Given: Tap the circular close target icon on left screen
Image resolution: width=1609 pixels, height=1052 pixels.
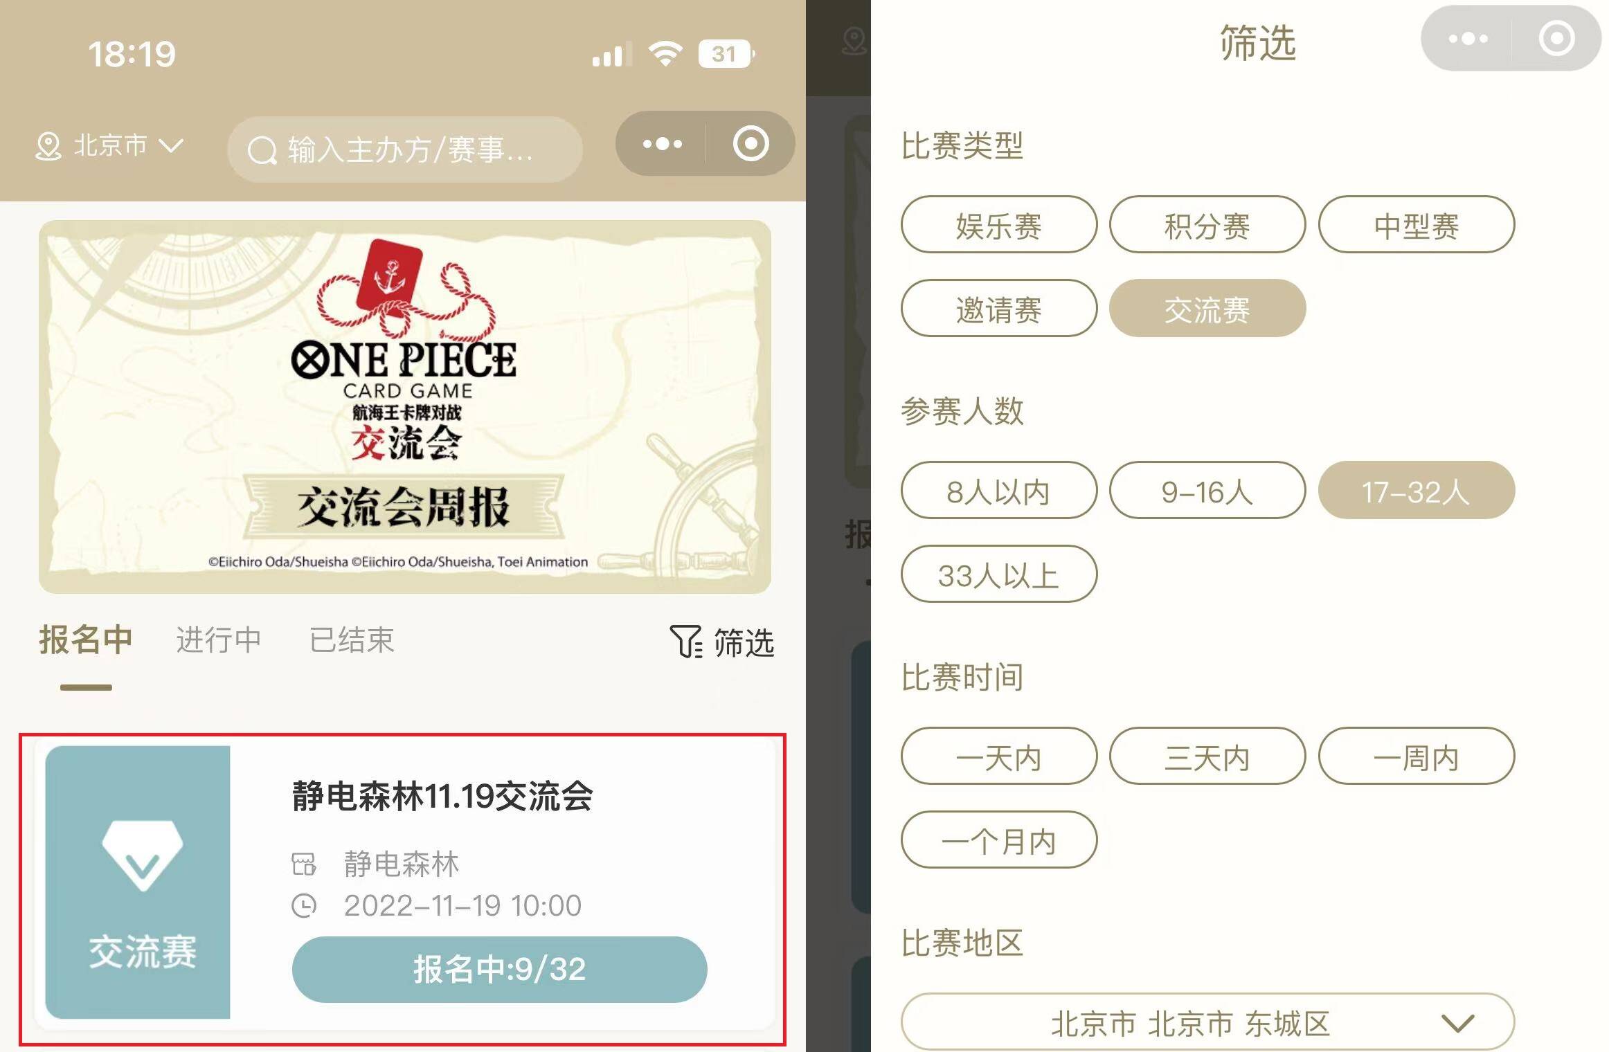Looking at the screenshot, I should [x=750, y=144].
